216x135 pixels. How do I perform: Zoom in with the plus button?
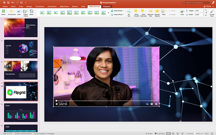(202, 133)
